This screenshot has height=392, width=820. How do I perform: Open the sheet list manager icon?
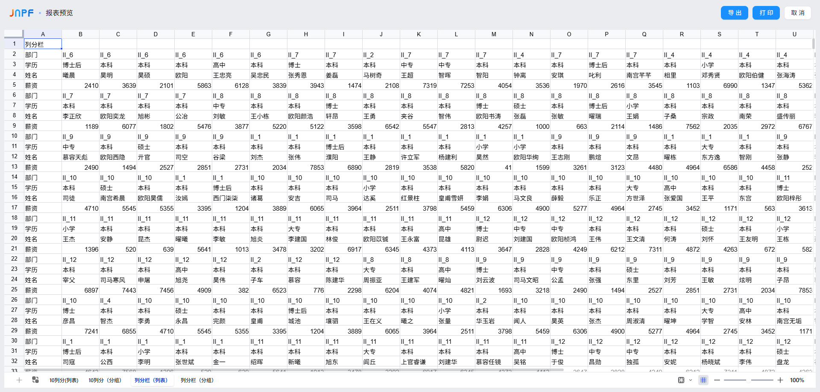click(x=35, y=380)
